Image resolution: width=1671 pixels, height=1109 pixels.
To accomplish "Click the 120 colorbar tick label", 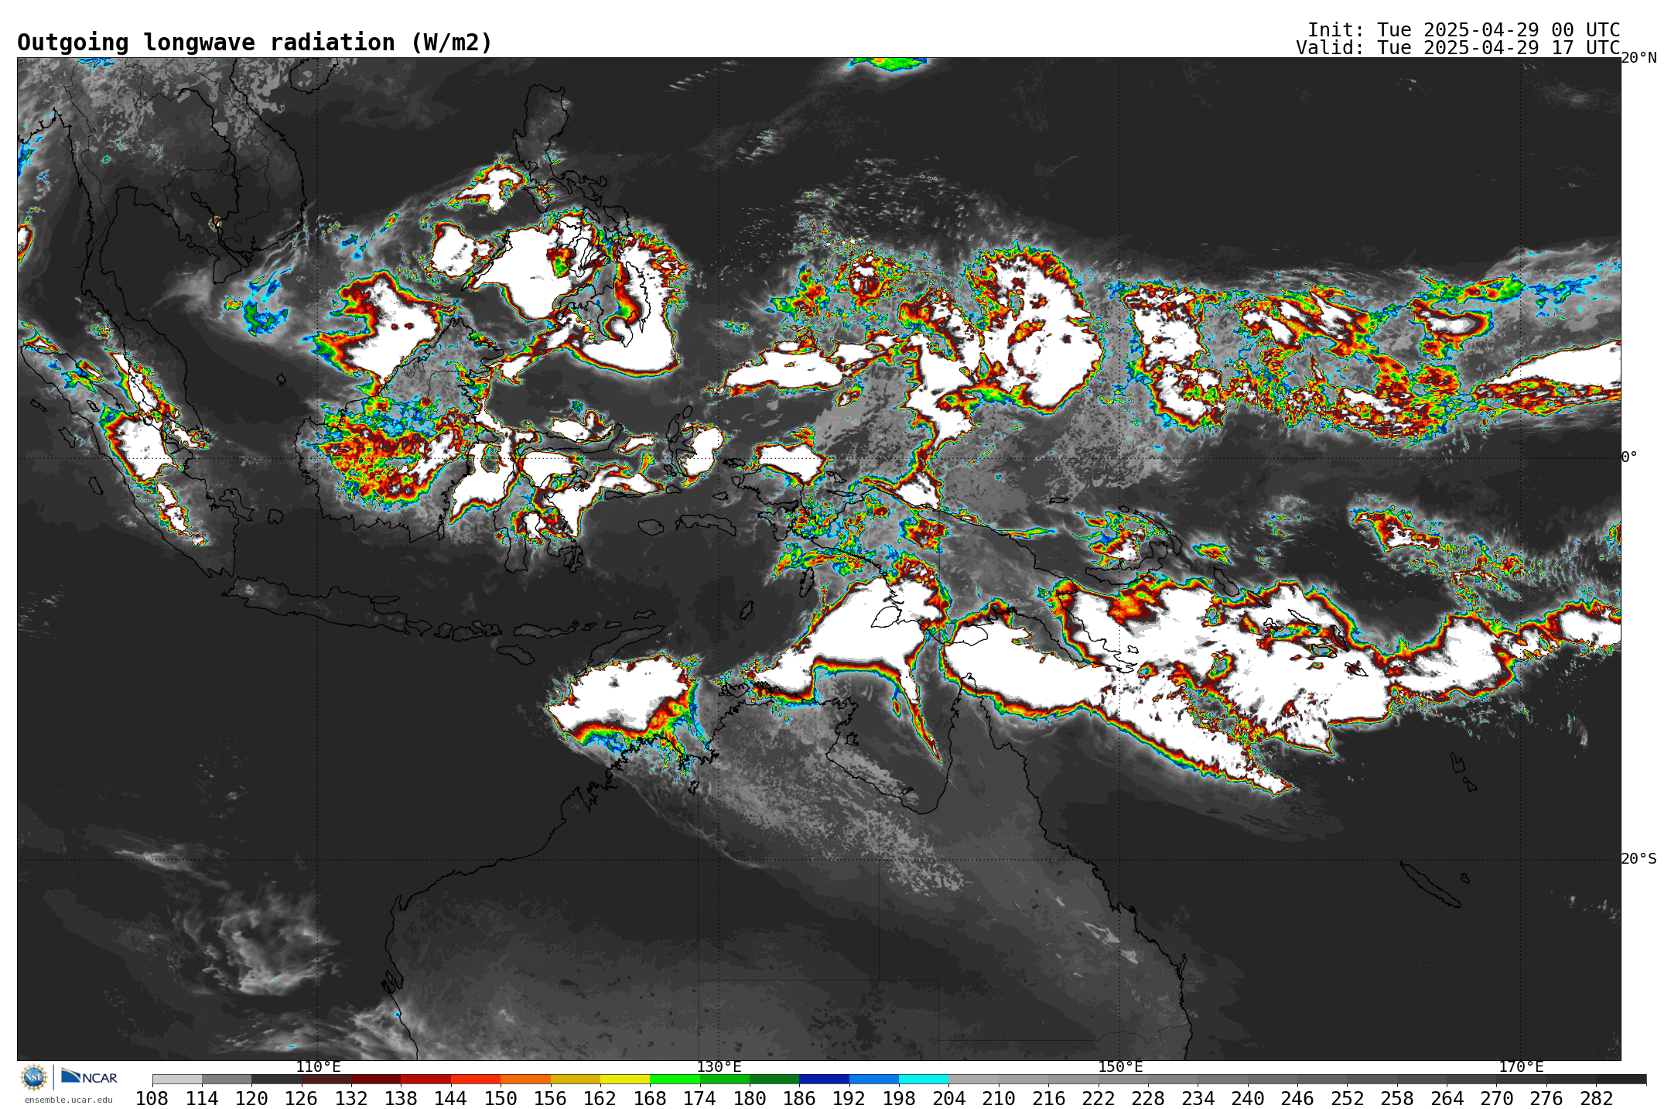I will (251, 1099).
